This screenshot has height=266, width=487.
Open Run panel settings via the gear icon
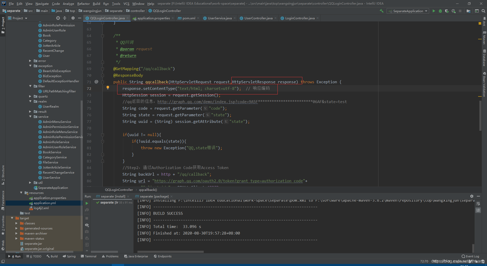[x=472, y=196]
